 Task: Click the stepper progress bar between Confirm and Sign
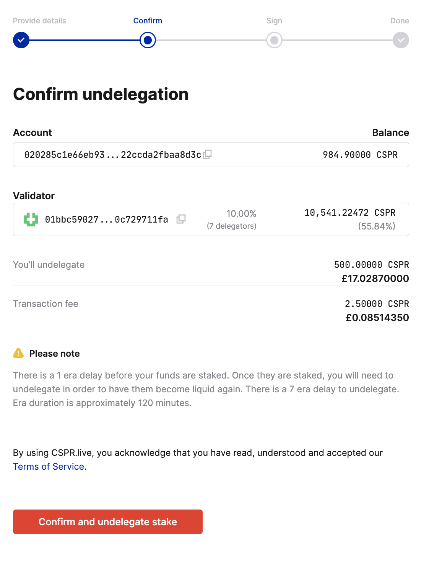(210, 40)
